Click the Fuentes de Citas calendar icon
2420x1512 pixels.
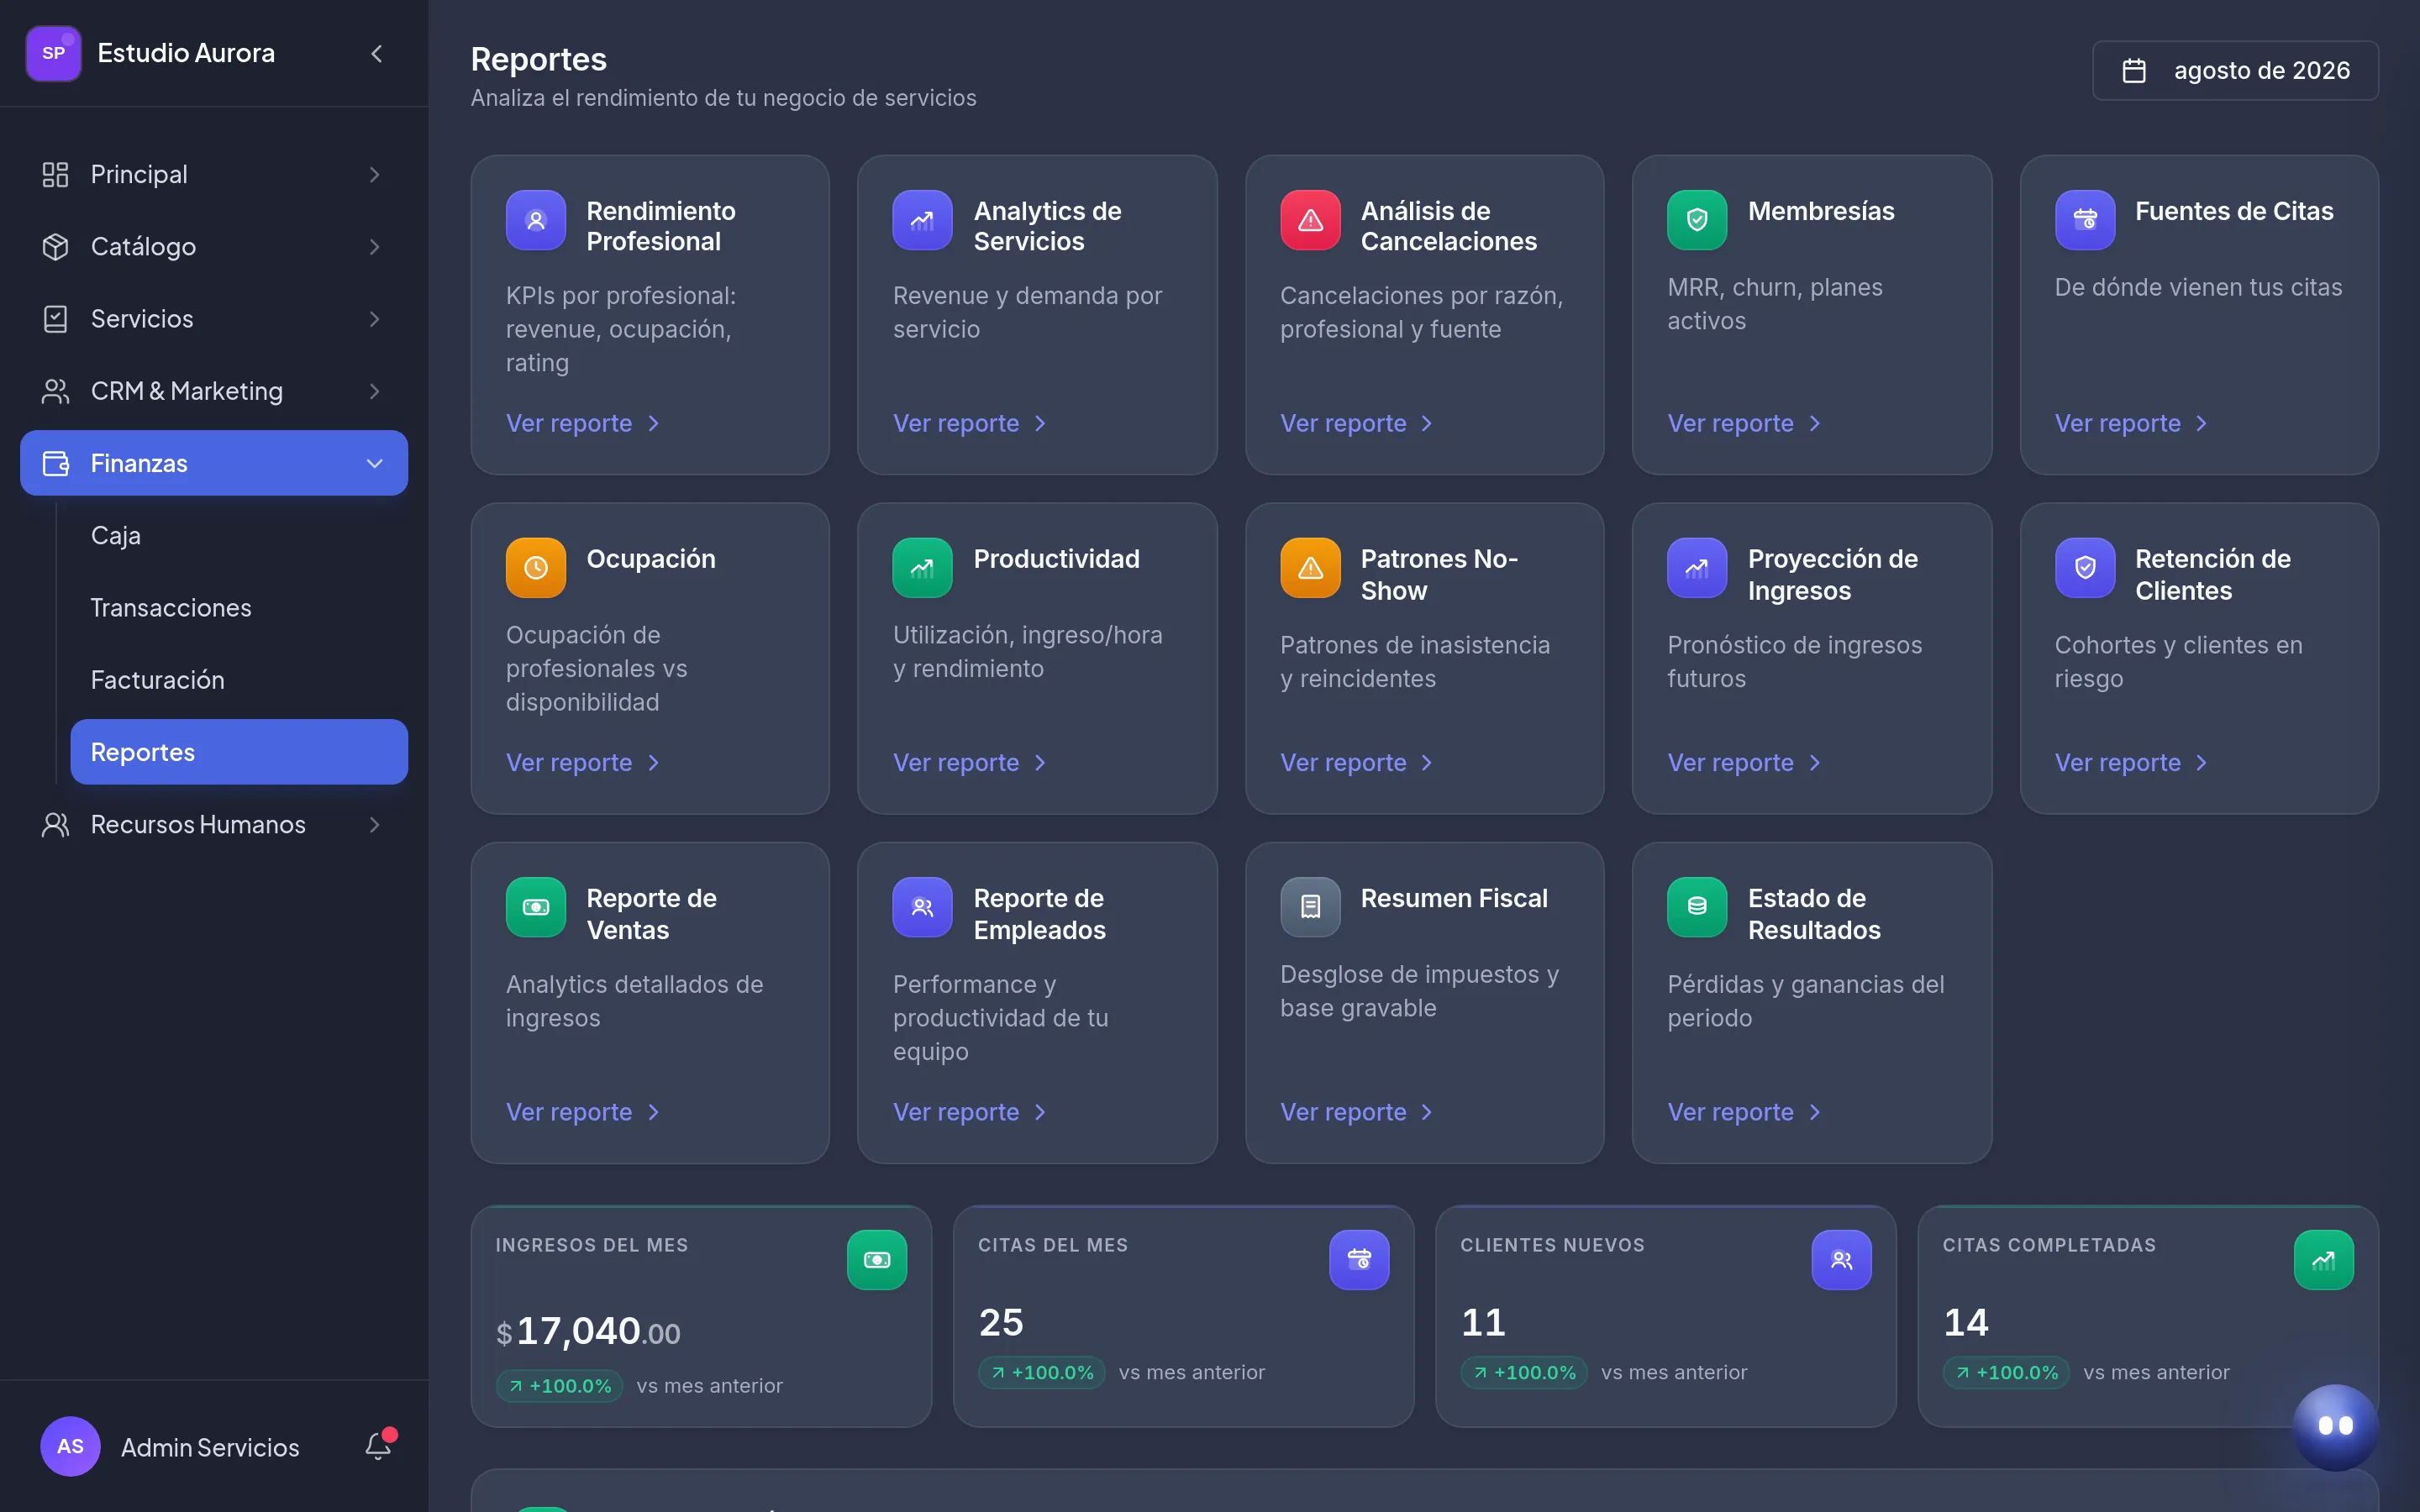click(2085, 220)
